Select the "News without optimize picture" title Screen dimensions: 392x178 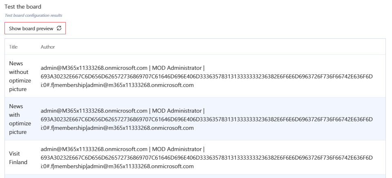point(20,76)
